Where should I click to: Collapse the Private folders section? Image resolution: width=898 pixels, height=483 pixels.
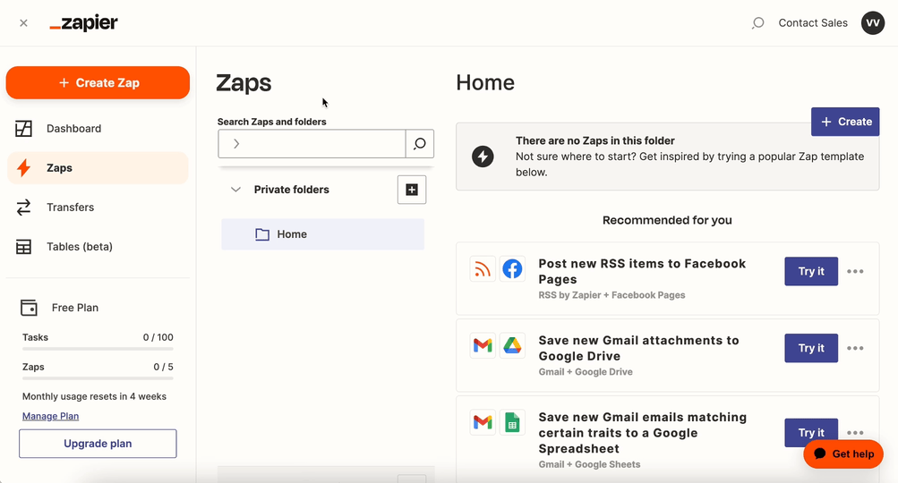coord(235,190)
